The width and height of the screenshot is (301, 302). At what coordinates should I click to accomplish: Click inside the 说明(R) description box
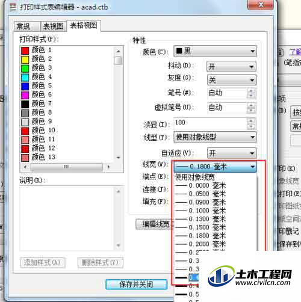pyautogui.click(x=68, y=218)
